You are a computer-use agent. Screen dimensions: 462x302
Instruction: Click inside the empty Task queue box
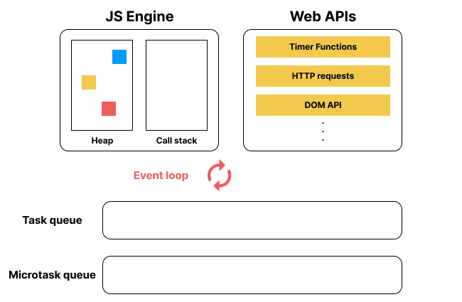252,220
